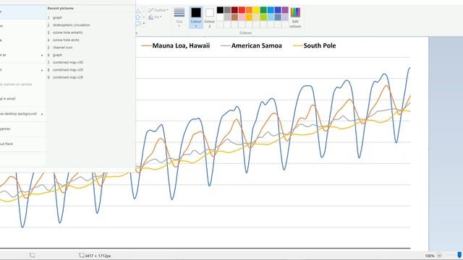Pick the brown swatch in second row
Screen dimensions: 463x260
point(234,17)
